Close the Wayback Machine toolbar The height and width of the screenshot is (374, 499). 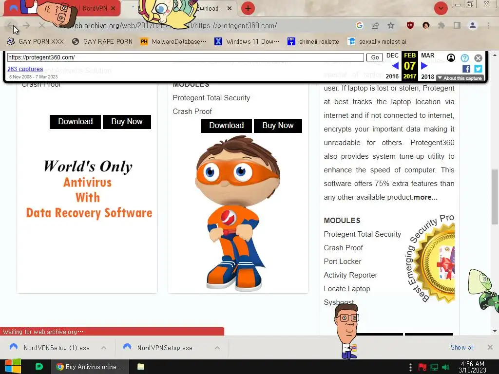point(478,58)
